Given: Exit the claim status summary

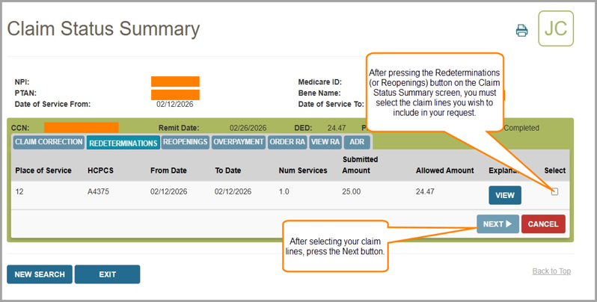Looking at the screenshot, I should click(x=108, y=274).
